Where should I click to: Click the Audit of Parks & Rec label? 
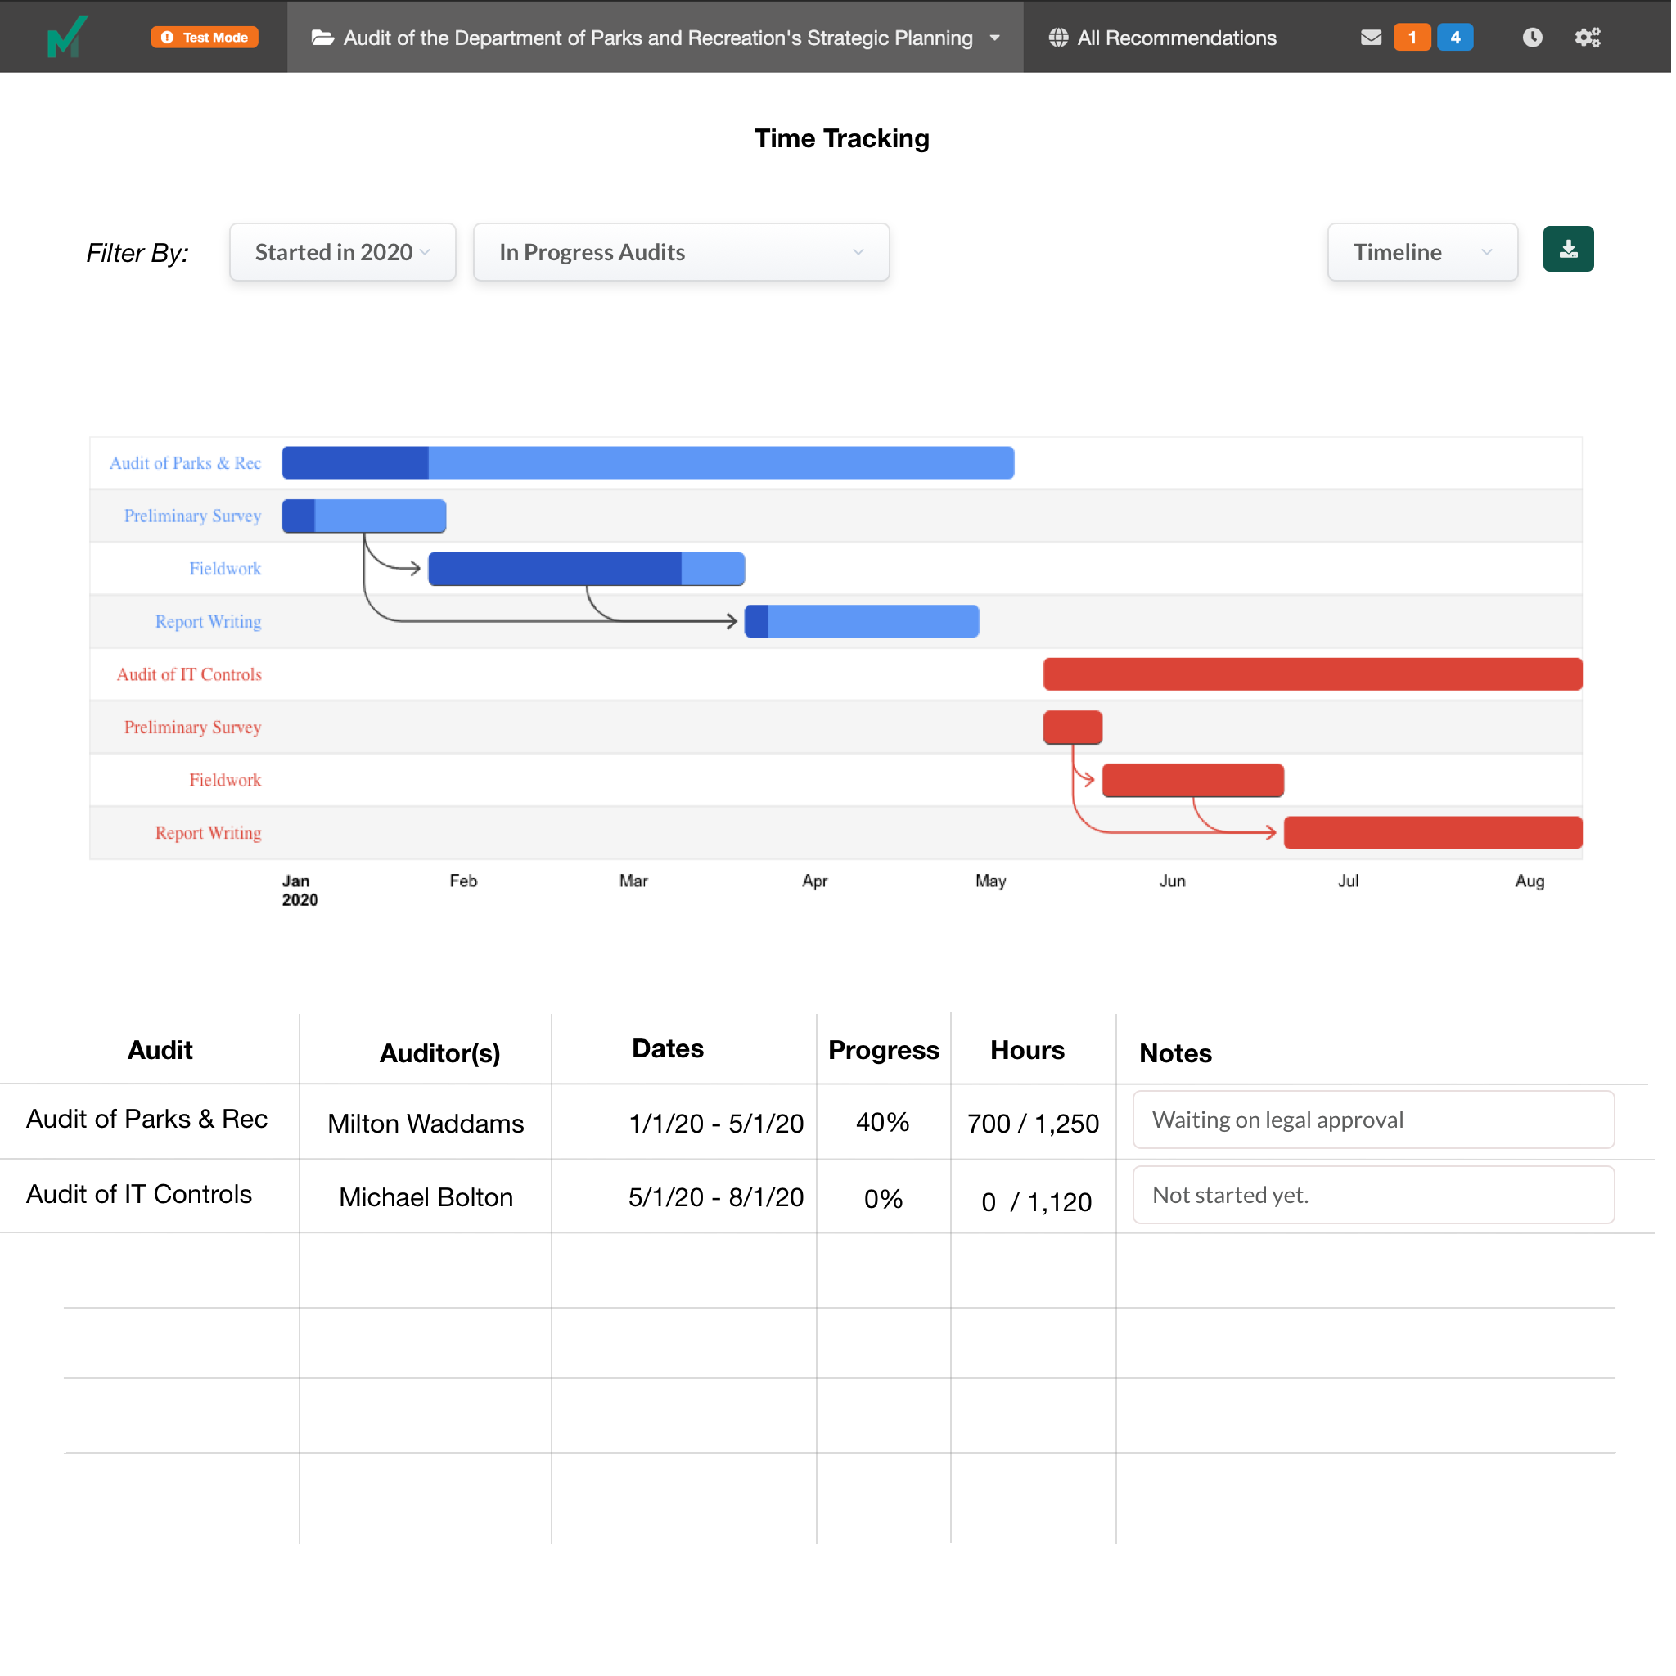tap(185, 463)
